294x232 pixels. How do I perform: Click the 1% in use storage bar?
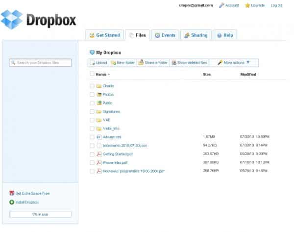tap(40, 214)
